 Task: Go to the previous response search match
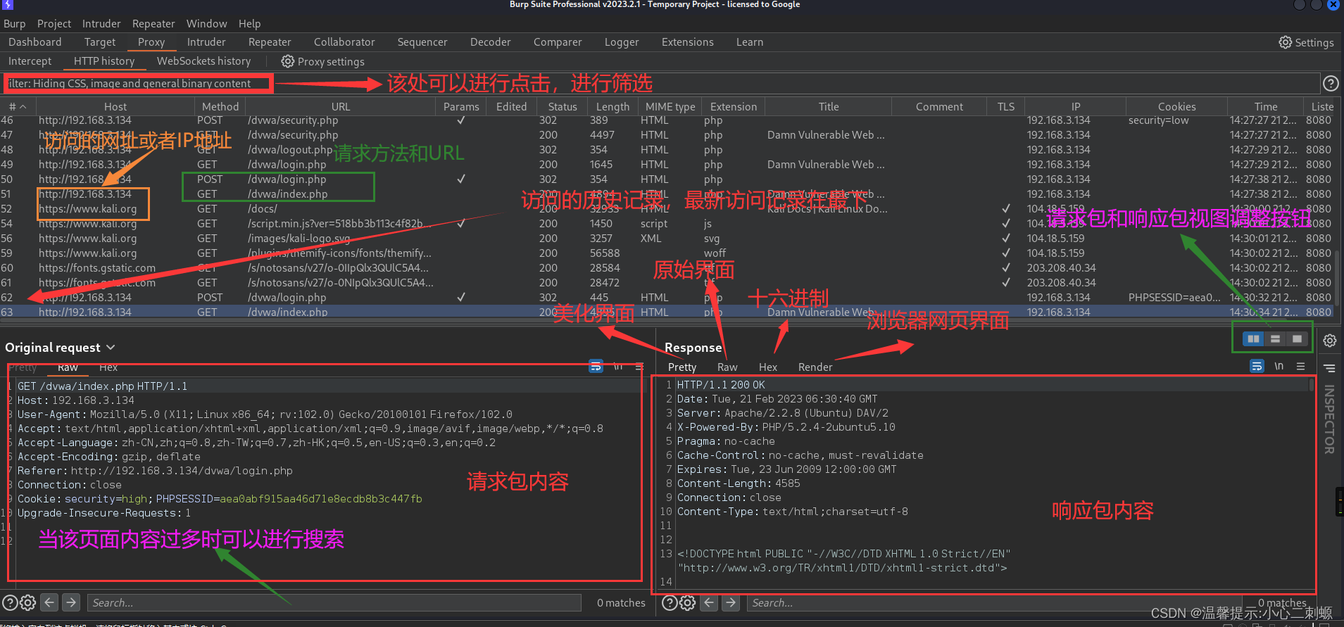point(709,602)
